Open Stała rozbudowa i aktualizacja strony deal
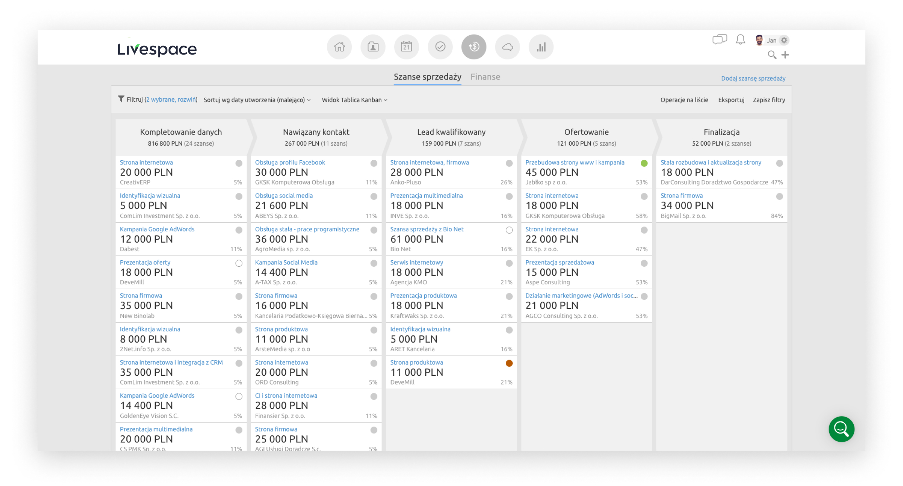903x486 pixels. point(711,163)
